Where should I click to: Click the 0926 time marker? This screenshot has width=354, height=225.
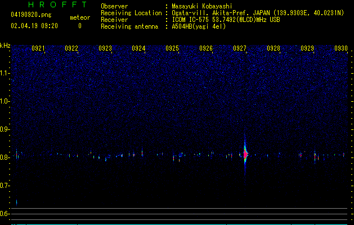click(x=206, y=48)
